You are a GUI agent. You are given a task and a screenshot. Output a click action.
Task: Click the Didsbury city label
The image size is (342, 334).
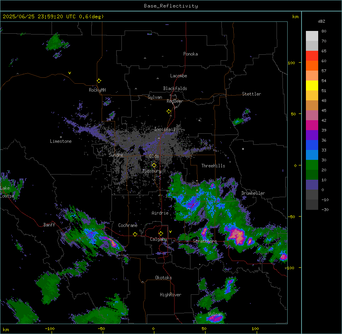pyautogui.click(x=152, y=171)
